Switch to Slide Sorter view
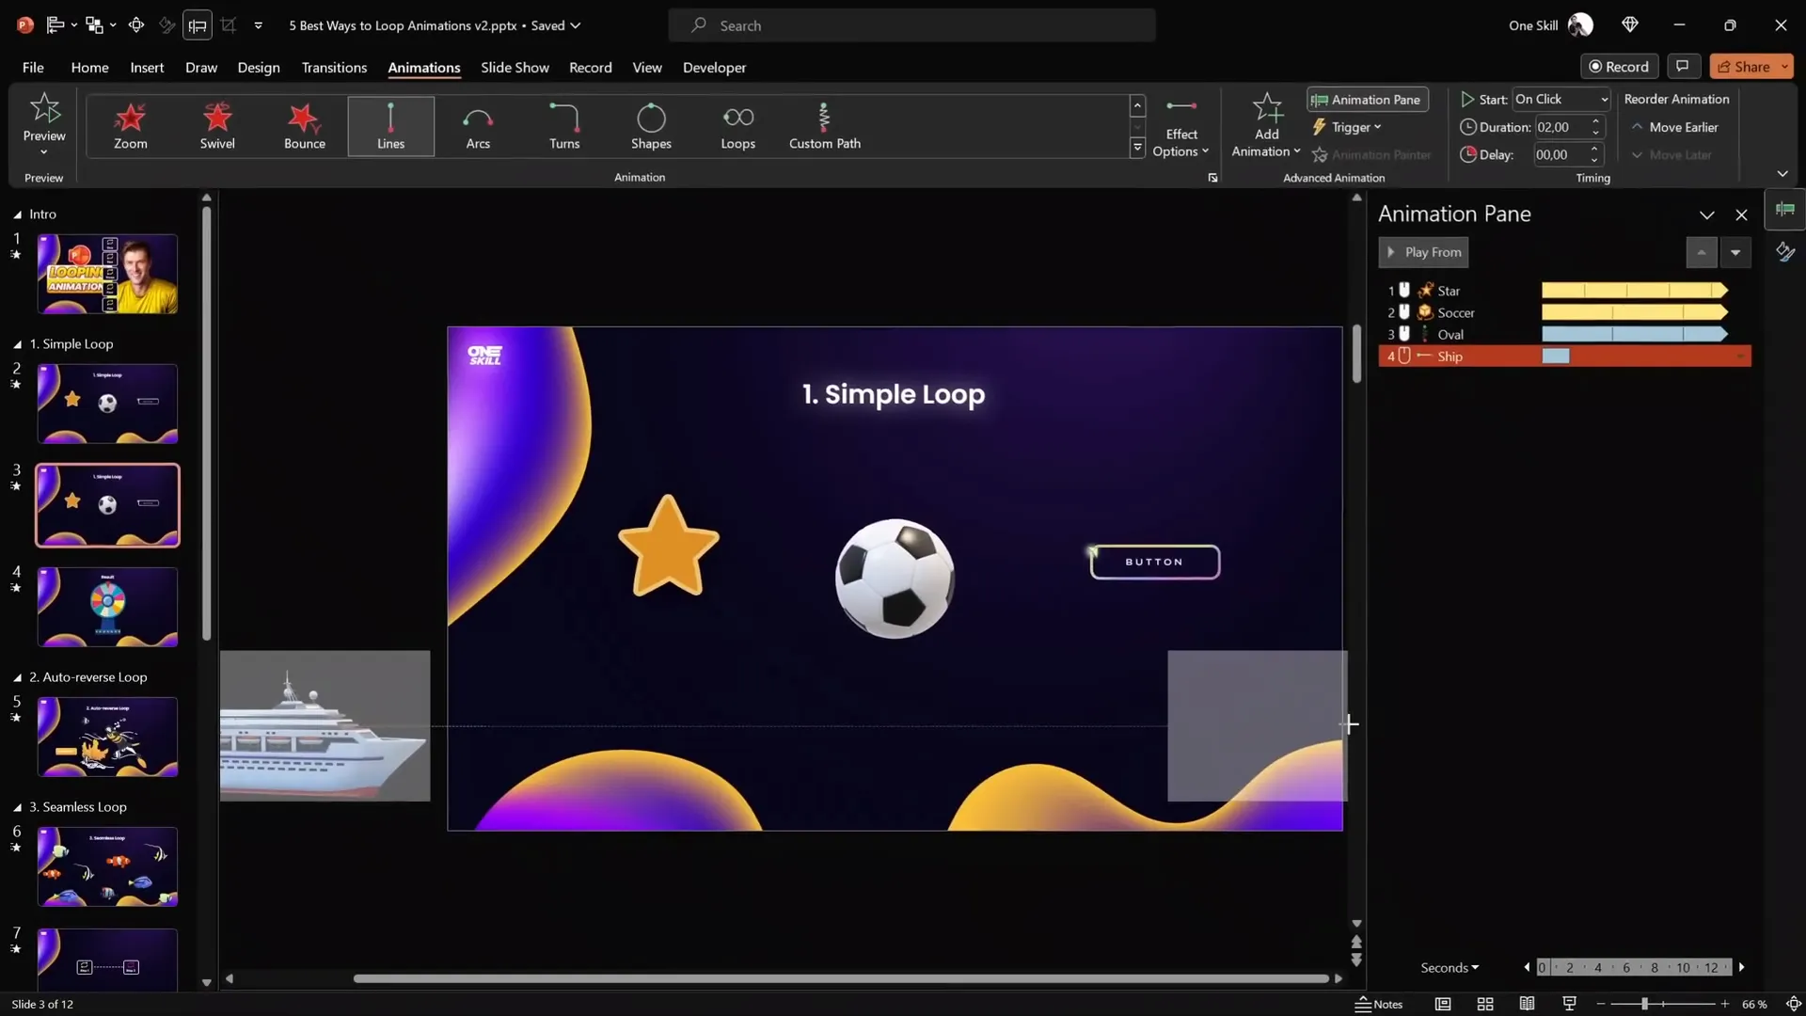This screenshot has width=1806, height=1016. click(x=1485, y=1004)
